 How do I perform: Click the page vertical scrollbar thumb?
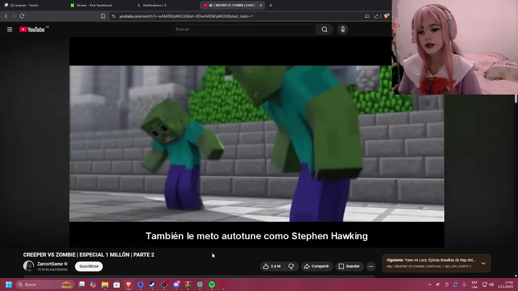516,99
